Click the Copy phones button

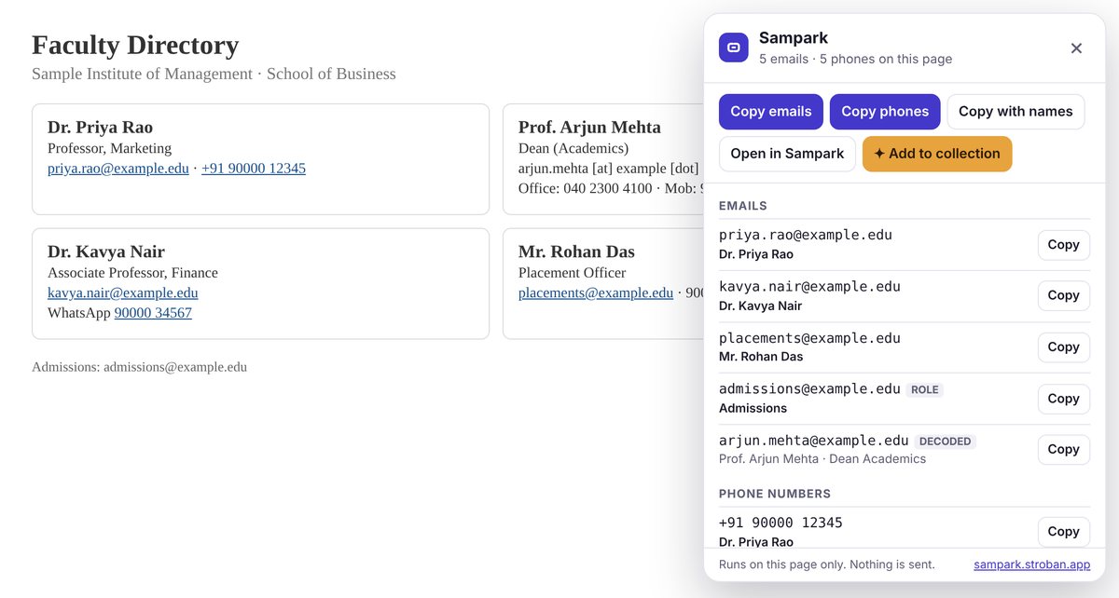pos(885,112)
